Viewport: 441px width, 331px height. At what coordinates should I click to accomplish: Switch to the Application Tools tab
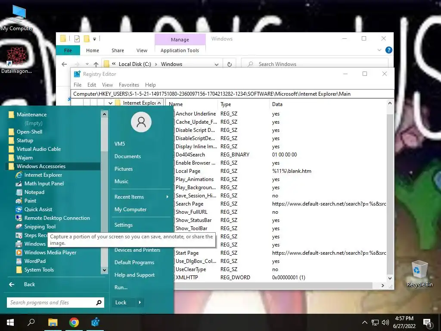[x=180, y=50]
